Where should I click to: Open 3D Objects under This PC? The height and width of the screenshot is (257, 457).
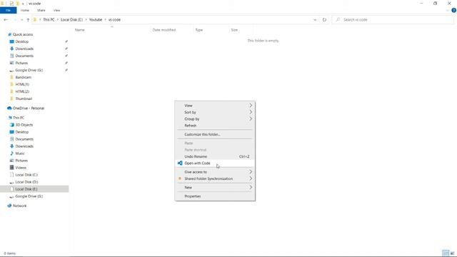pos(24,125)
